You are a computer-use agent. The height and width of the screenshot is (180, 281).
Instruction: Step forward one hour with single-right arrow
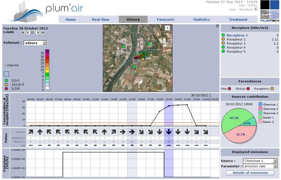38,32
